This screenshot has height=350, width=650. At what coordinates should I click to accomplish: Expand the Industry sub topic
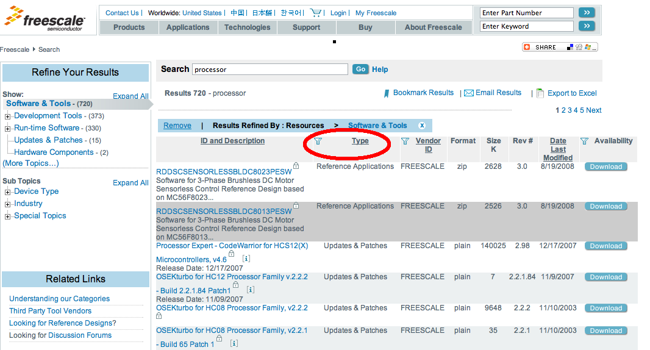click(x=7, y=204)
